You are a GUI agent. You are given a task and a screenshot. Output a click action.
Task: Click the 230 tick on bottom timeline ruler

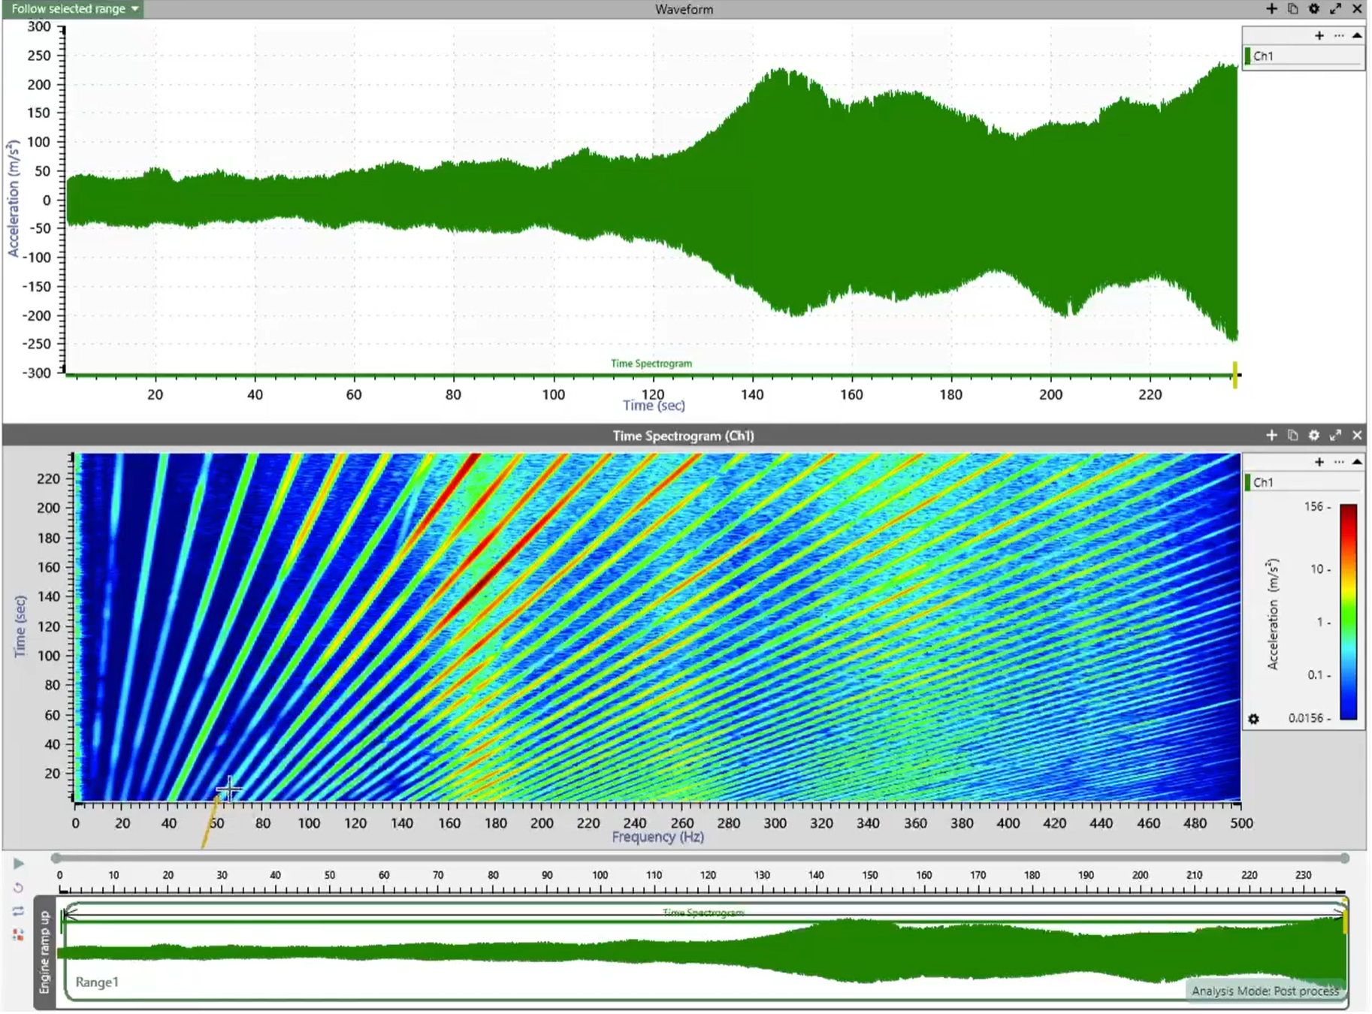coord(1303,876)
